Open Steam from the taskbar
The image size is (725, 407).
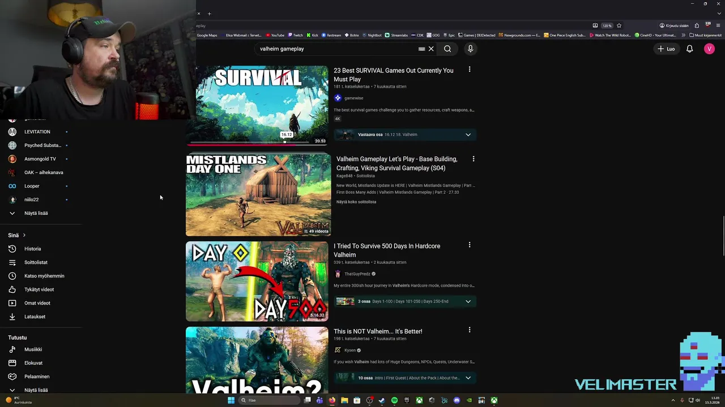tap(382, 400)
